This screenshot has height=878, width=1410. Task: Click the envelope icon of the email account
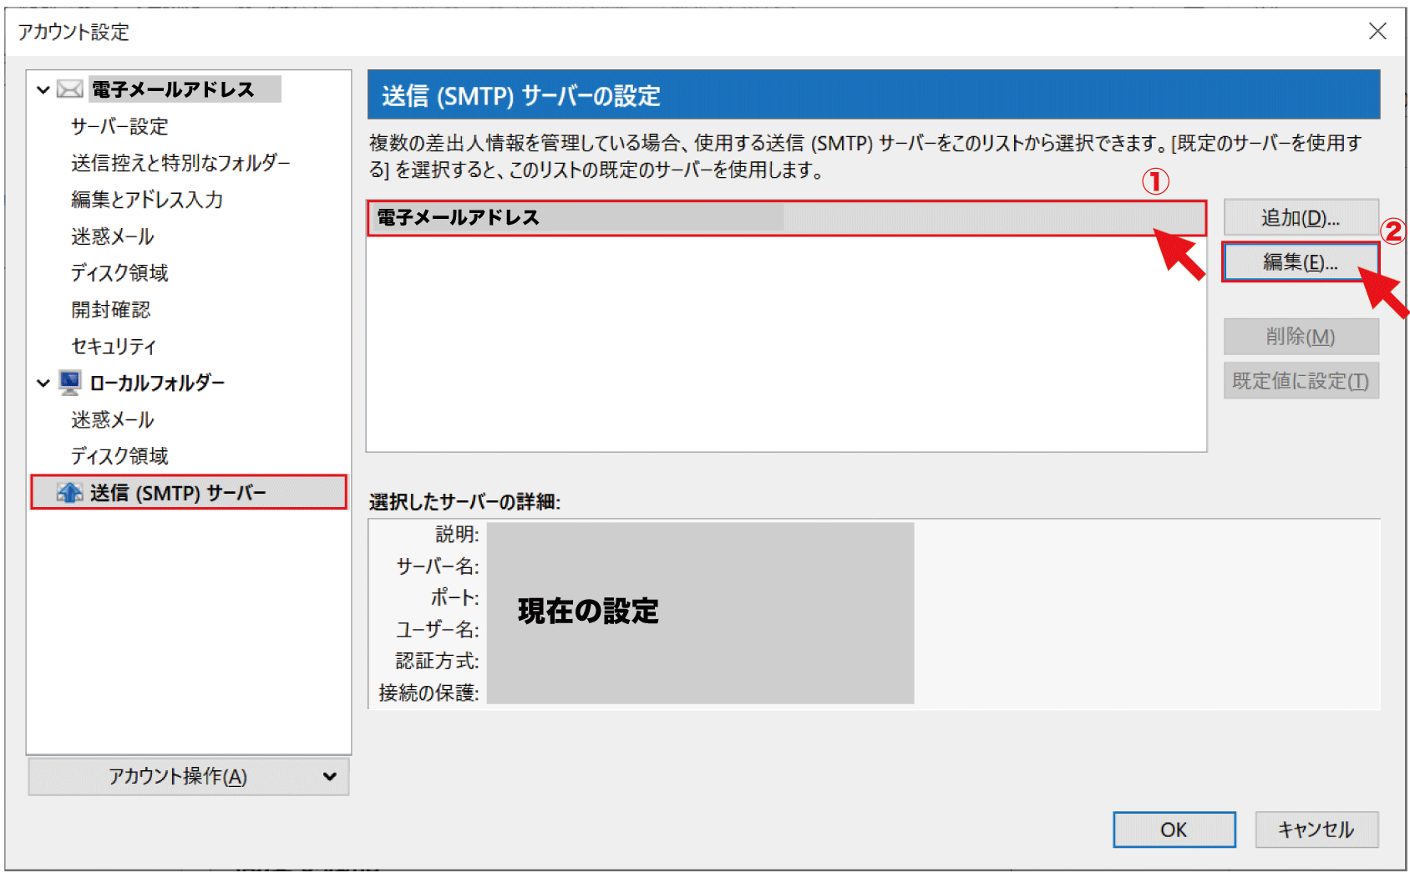[x=70, y=89]
